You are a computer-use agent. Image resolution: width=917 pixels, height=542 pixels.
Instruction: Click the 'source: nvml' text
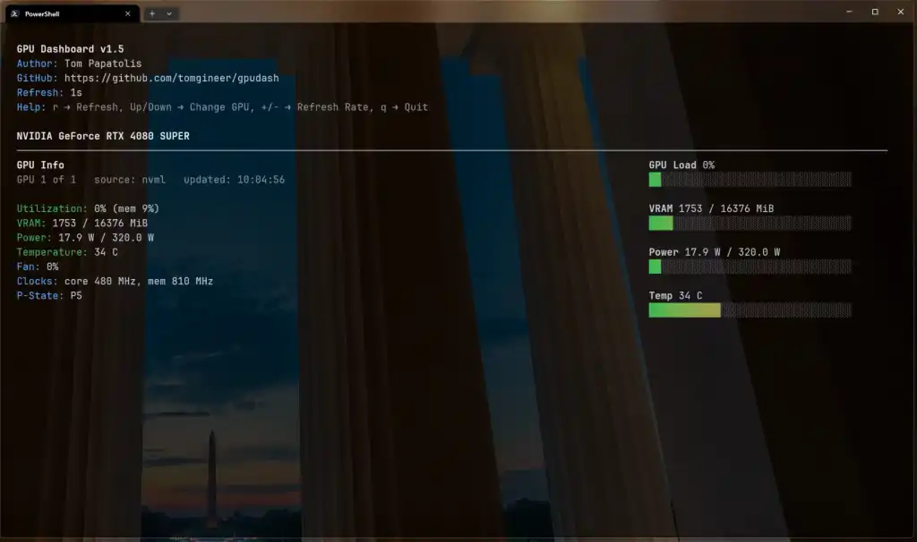pyautogui.click(x=130, y=180)
